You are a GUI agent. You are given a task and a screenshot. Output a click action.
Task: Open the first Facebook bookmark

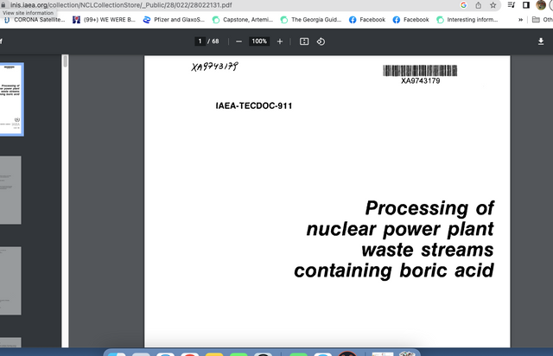click(367, 20)
